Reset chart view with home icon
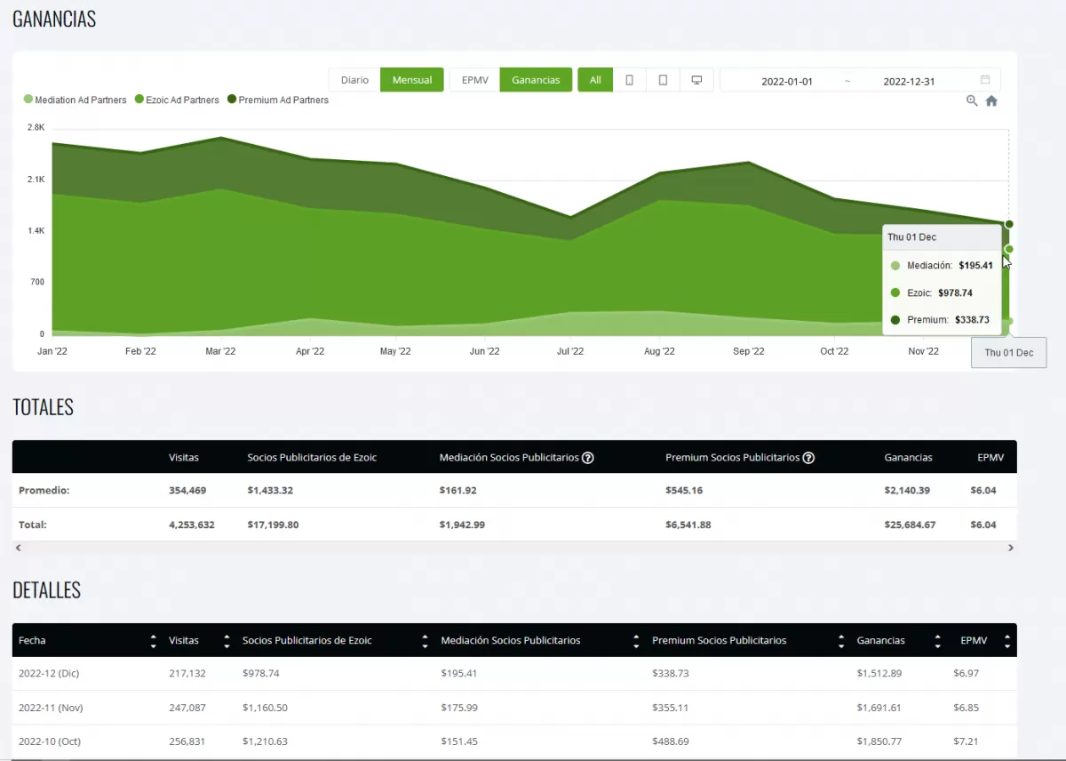Image resolution: width=1066 pixels, height=761 pixels. [991, 101]
